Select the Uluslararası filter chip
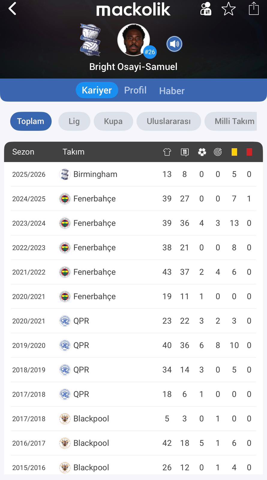This screenshot has height=480, width=267. point(169,121)
